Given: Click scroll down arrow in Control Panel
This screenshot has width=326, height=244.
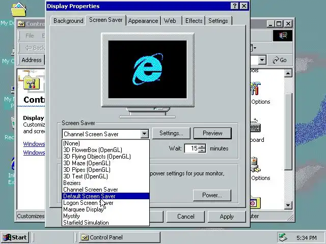Looking at the screenshot, I should coord(288,205).
